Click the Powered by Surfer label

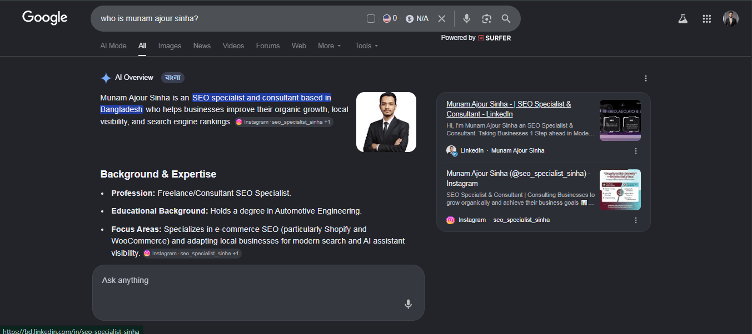[476, 38]
